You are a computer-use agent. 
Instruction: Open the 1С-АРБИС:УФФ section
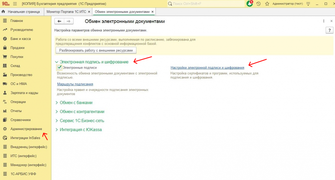pyautogui.click(x=23, y=174)
